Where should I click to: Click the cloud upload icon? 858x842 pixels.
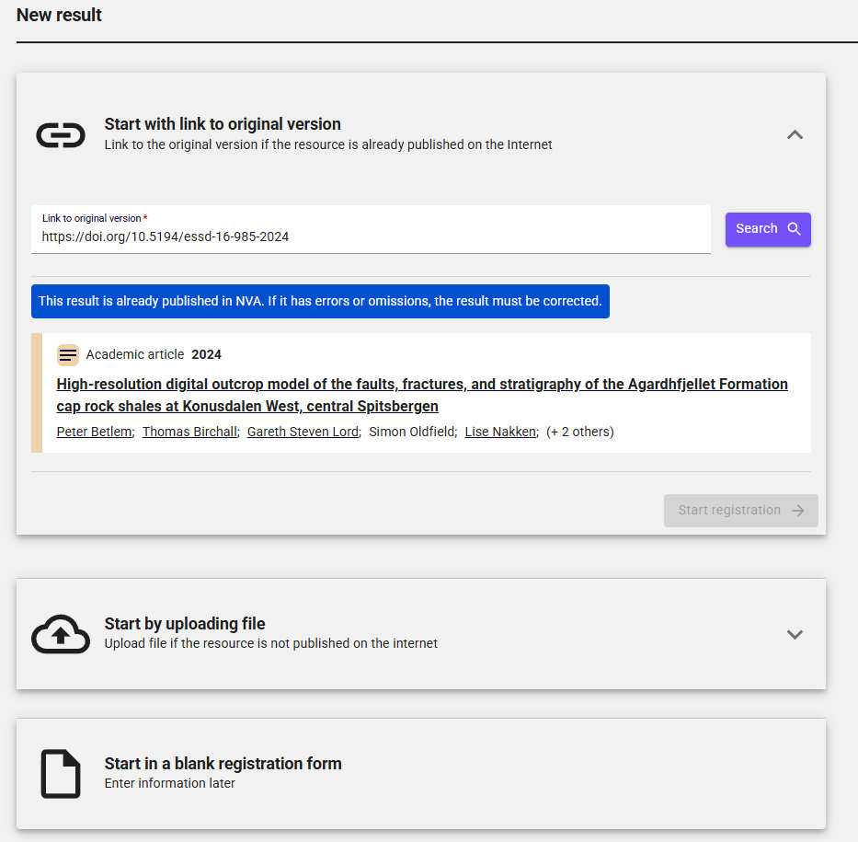(61, 634)
